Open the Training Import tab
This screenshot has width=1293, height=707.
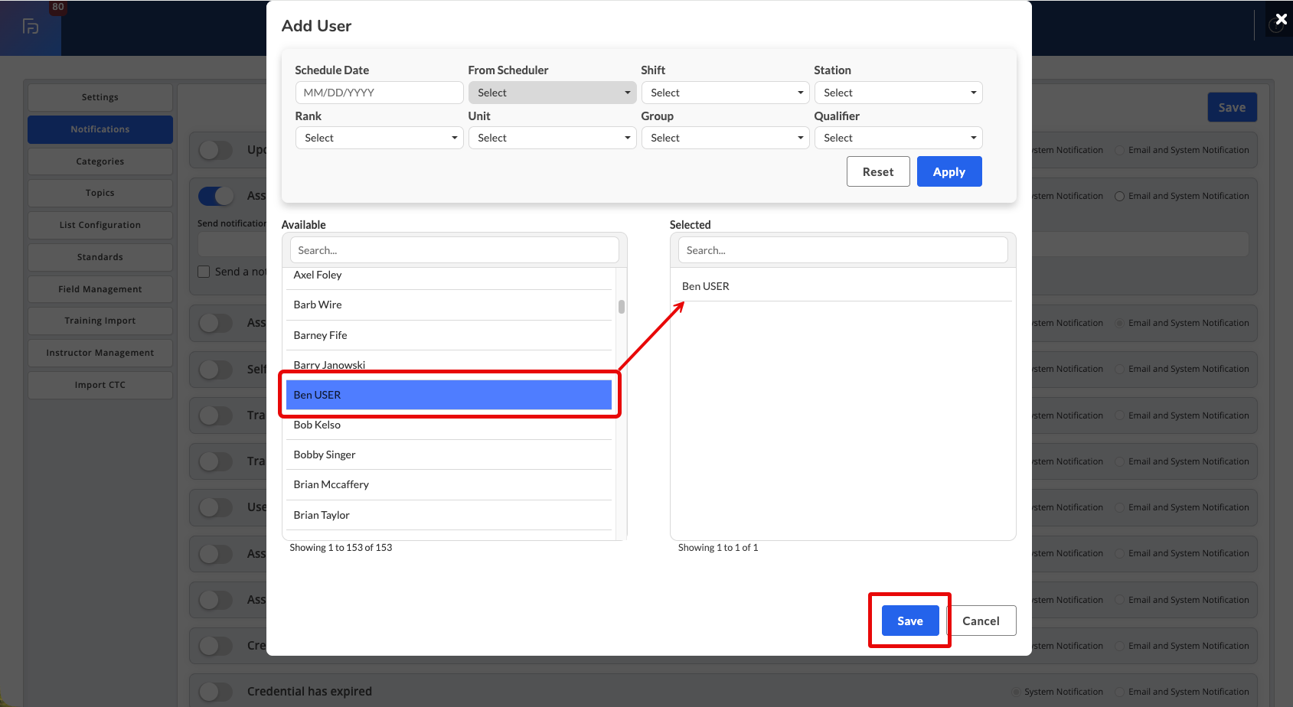(x=100, y=321)
